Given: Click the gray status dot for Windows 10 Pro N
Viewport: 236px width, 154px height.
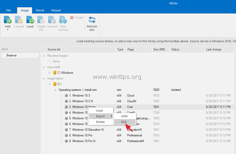Looking at the screenshot, I should [66, 141].
